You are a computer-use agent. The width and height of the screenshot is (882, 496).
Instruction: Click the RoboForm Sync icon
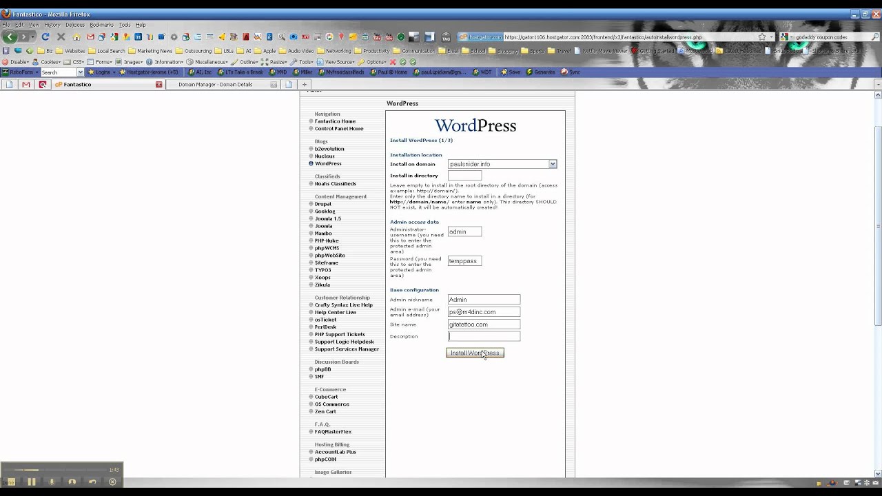570,72
